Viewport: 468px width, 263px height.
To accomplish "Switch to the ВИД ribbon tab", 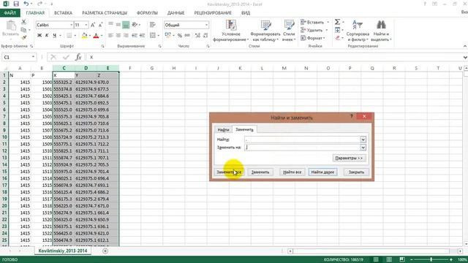I will (x=246, y=13).
